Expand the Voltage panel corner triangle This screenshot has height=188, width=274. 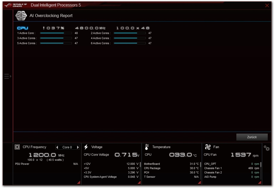139,182
